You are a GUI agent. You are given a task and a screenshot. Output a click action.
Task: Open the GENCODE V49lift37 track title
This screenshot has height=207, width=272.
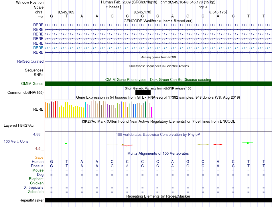[158, 21]
